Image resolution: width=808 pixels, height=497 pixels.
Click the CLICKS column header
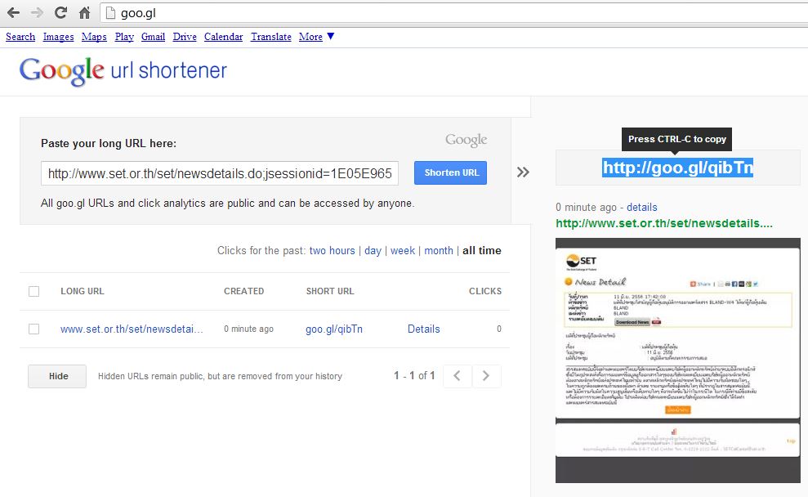coord(485,291)
